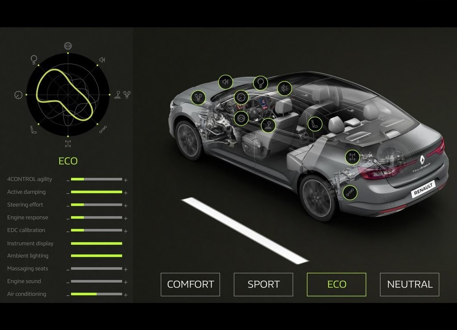Adjust the Engine sound slider

(96, 281)
